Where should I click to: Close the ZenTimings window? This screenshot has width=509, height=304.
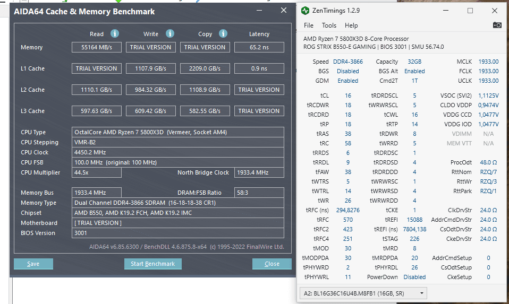pos(495,11)
